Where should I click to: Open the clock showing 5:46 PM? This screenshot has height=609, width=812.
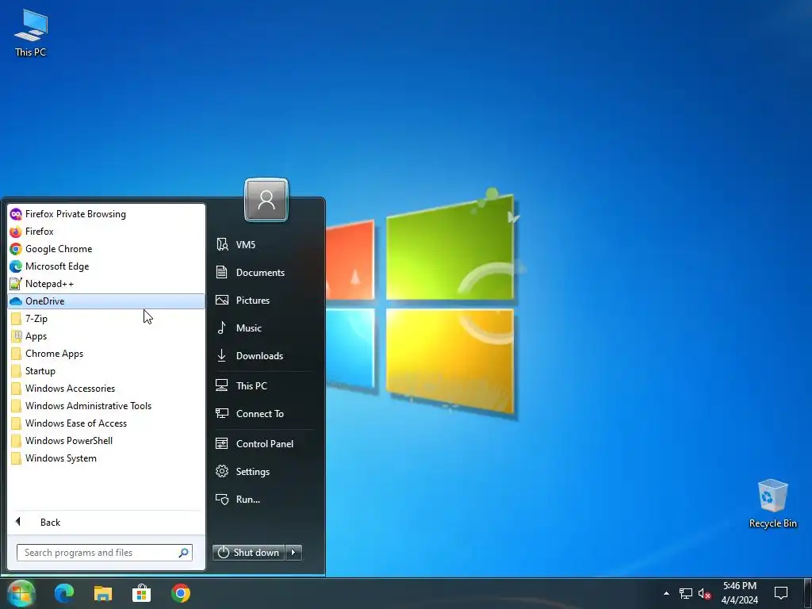[x=740, y=593]
